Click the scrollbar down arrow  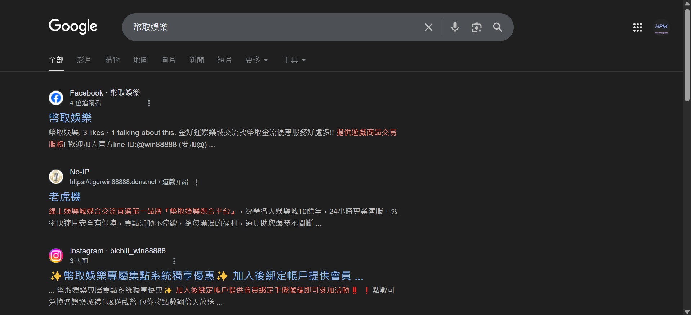(687, 311)
